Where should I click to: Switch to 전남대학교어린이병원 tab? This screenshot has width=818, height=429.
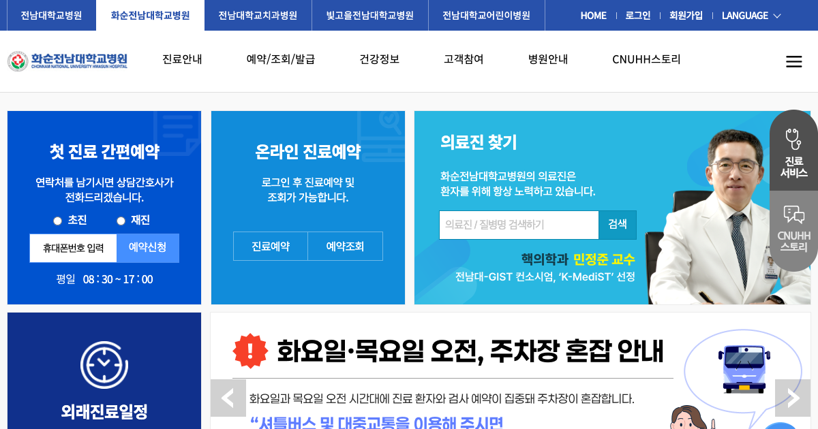(x=486, y=16)
